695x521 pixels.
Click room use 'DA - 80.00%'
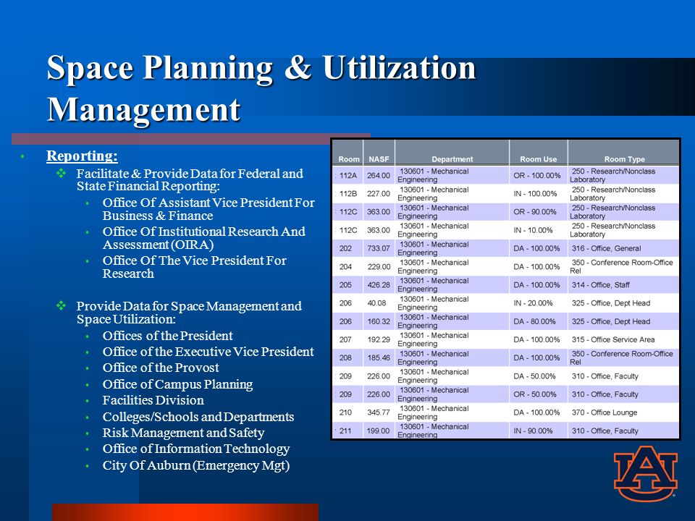point(534,321)
